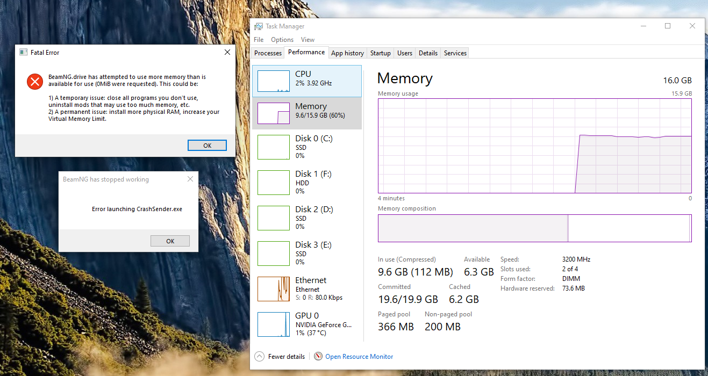Switch to the Processes tab

268,53
